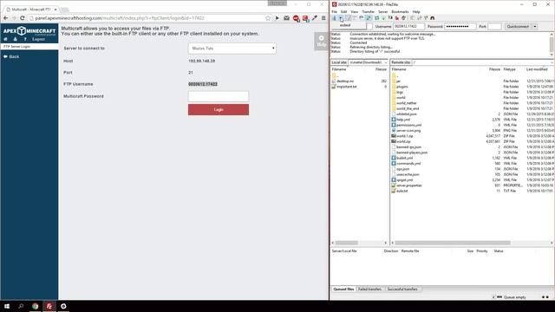Click the home icon in Apex sidebar

click(5, 39)
